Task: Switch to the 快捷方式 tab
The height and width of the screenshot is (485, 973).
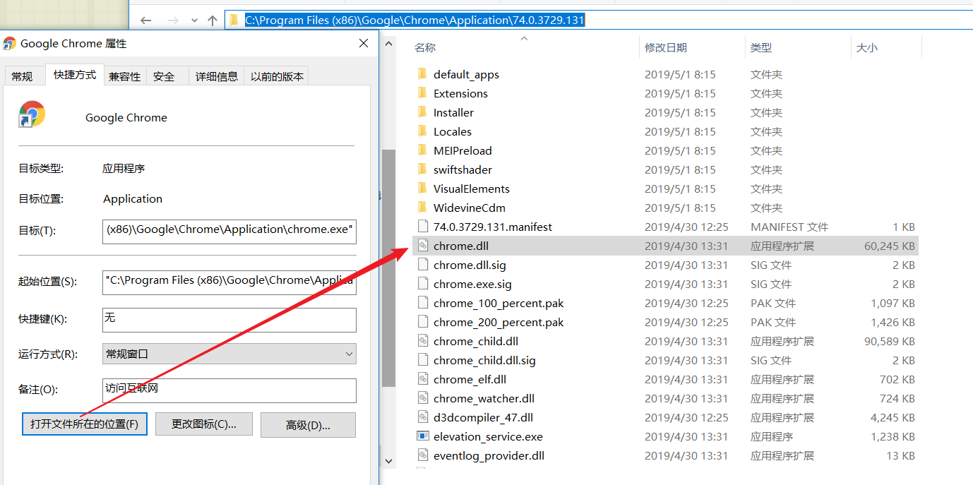Action: point(75,74)
